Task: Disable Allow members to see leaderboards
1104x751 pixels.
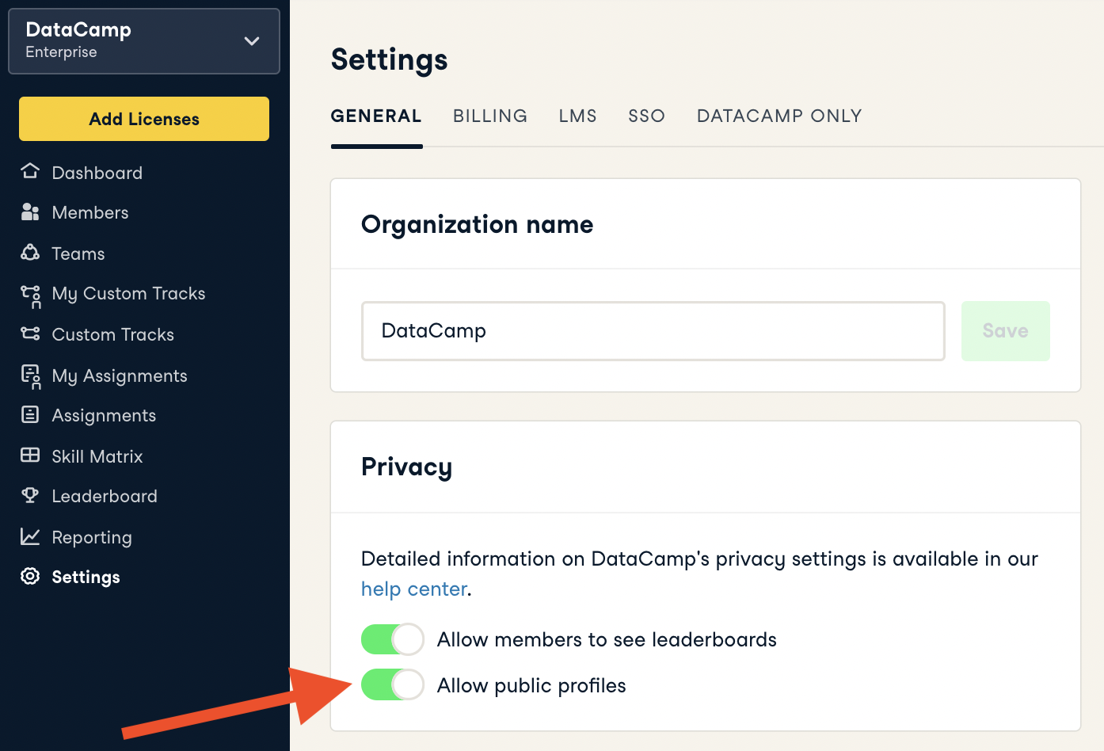Action: point(392,639)
